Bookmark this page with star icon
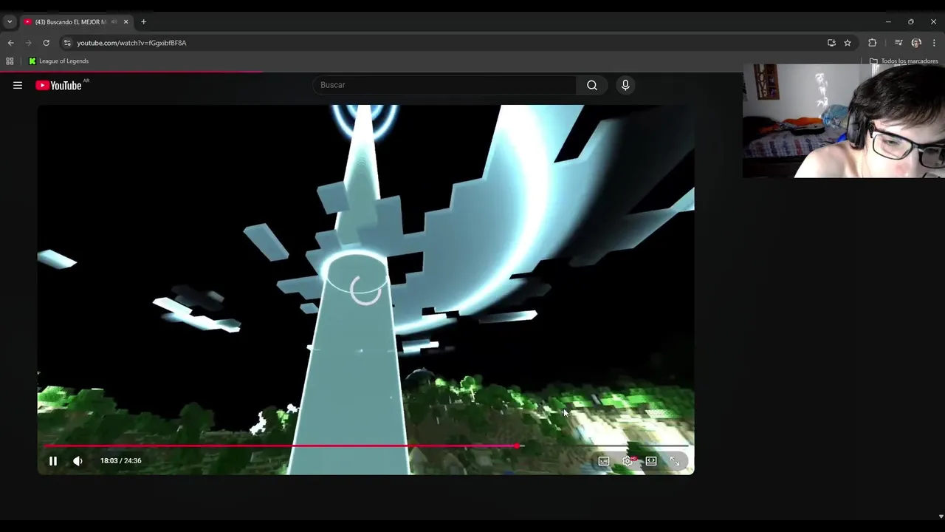 pos(848,43)
